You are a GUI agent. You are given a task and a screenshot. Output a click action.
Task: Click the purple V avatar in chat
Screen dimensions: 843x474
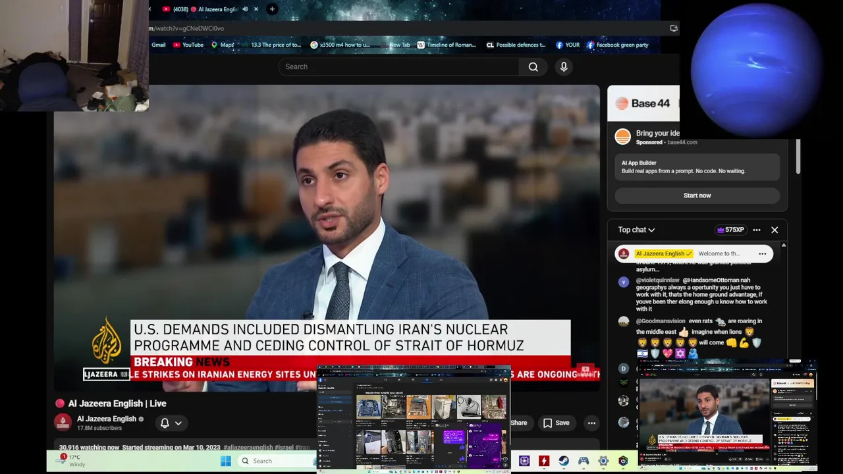coord(624,282)
